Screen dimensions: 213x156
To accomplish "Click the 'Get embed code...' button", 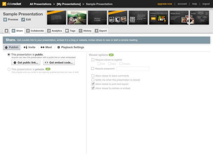I will pos(59,63).
